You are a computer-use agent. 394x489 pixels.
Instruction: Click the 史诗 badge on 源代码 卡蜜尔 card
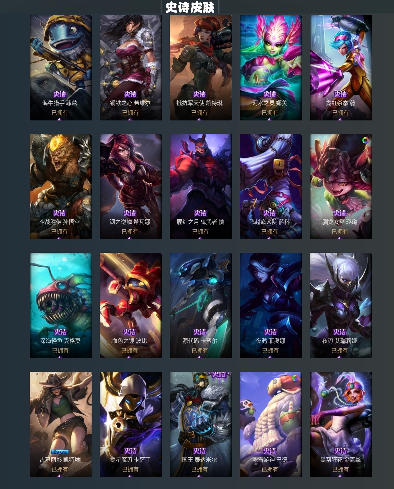[x=200, y=332]
